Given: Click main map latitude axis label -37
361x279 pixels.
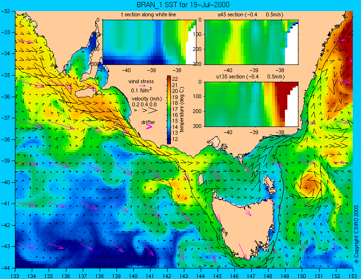Looking at the screenshot, I should tap(5, 118).
